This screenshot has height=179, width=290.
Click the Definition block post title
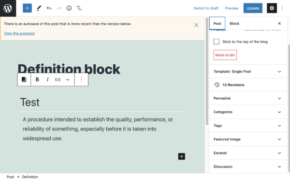(x=69, y=69)
